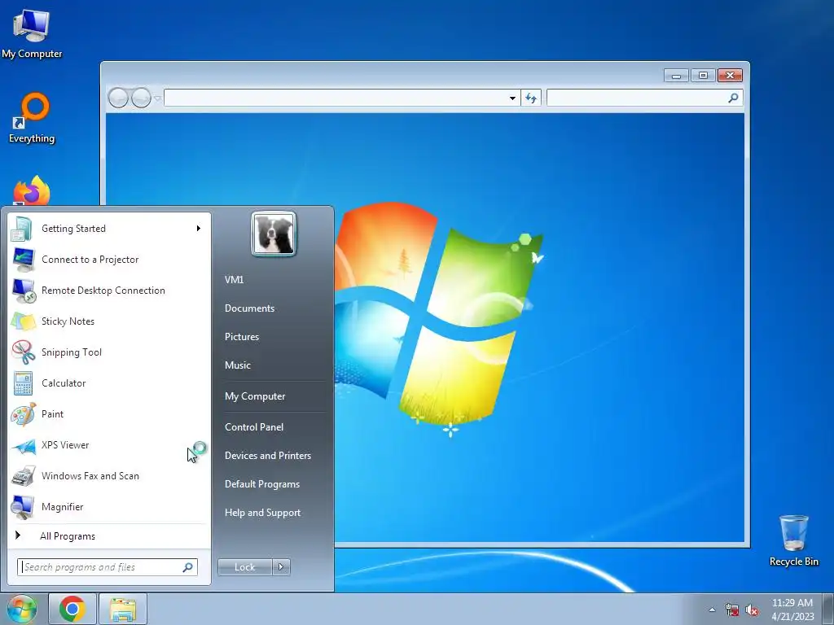Open the XPS Viewer icon
The image size is (834, 625).
22,445
